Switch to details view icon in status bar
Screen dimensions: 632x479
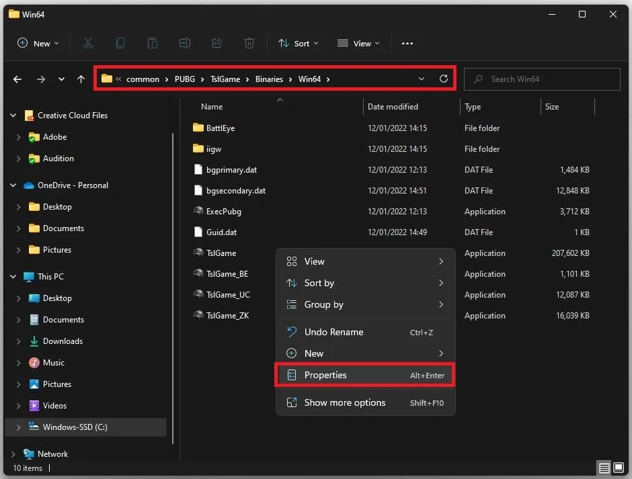[x=604, y=468]
